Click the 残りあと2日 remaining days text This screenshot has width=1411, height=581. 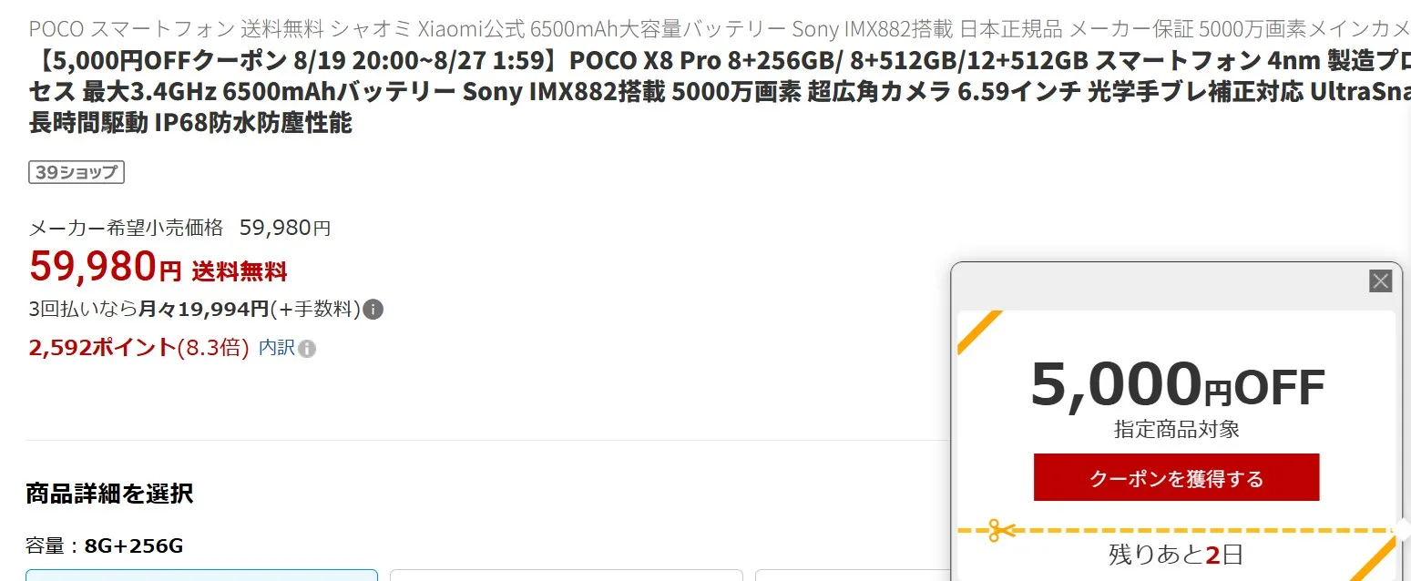1176,554
